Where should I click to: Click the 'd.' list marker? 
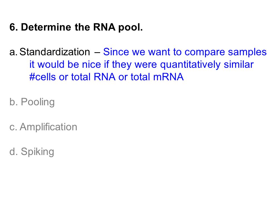pyautogui.click(x=14, y=151)
